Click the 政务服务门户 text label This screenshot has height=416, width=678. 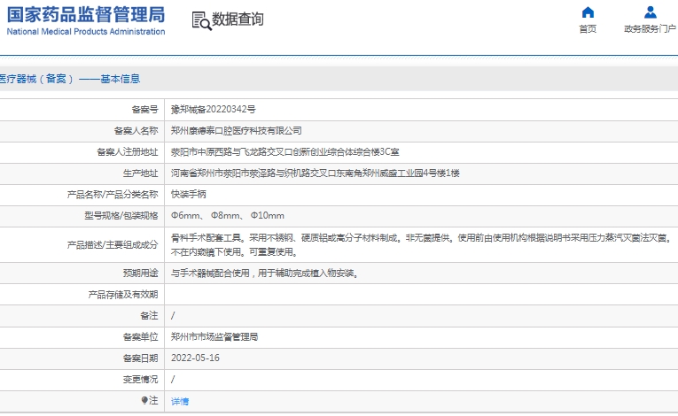[x=650, y=29]
